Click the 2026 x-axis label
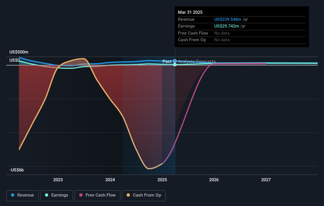Image resolution: width=324 pixels, height=206 pixels. pos(214,180)
